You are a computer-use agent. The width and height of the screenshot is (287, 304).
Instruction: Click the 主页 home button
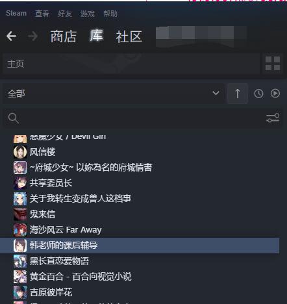click(131, 64)
